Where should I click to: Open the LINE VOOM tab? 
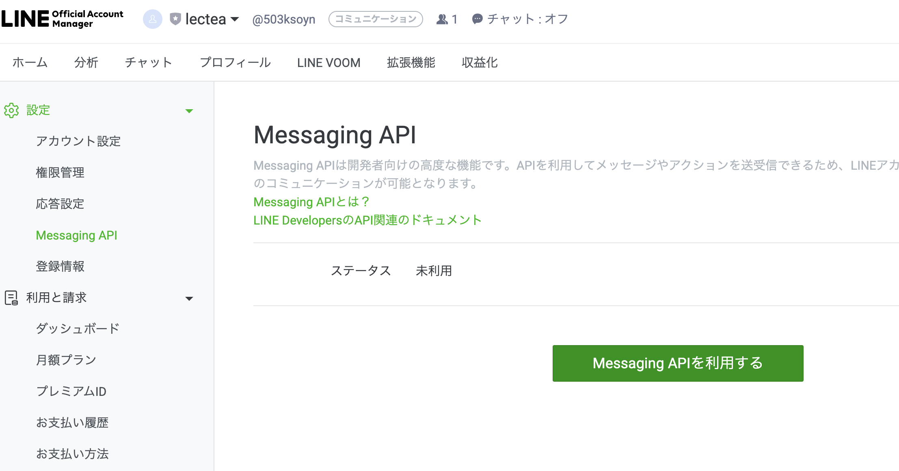click(x=328, y=62)
